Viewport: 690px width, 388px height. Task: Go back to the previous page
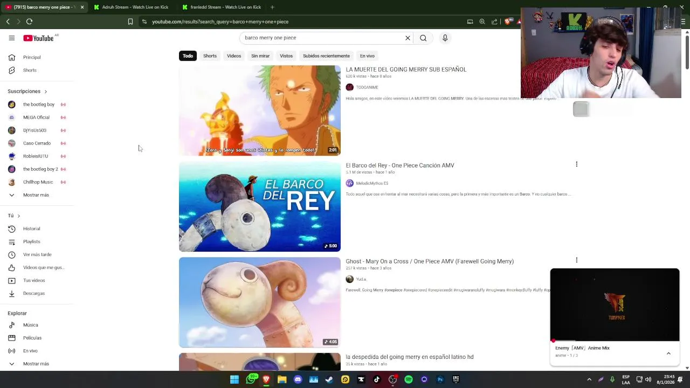[8, 22]
